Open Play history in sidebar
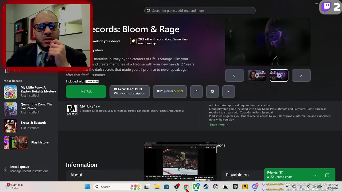This screenshot has height=192, width=342. click(x=30, y=142)
